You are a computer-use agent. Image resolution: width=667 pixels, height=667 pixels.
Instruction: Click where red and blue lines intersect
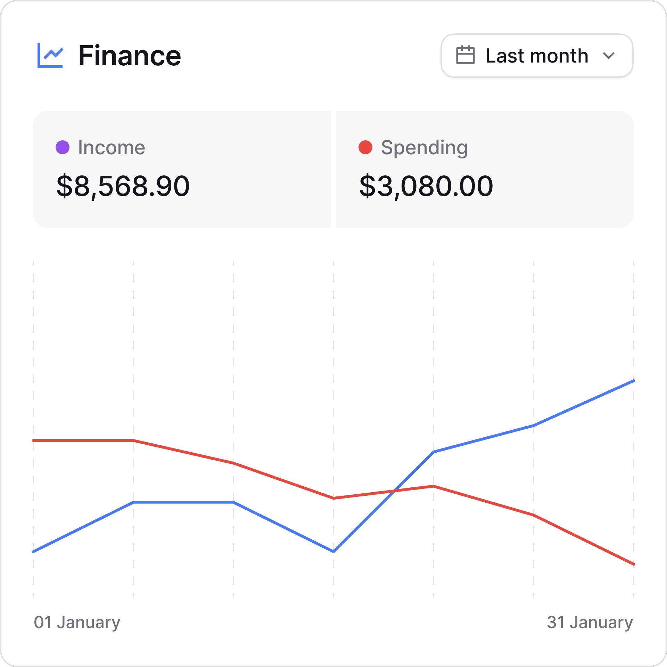point(394,491)
